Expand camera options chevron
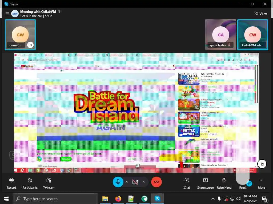The height and width of the screenshot is (204, 273). tap(144, 182)
